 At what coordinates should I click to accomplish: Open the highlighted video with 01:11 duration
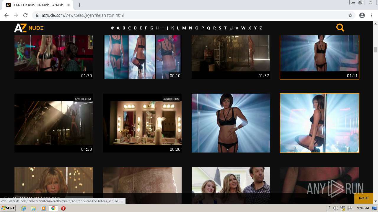(320, 57)
